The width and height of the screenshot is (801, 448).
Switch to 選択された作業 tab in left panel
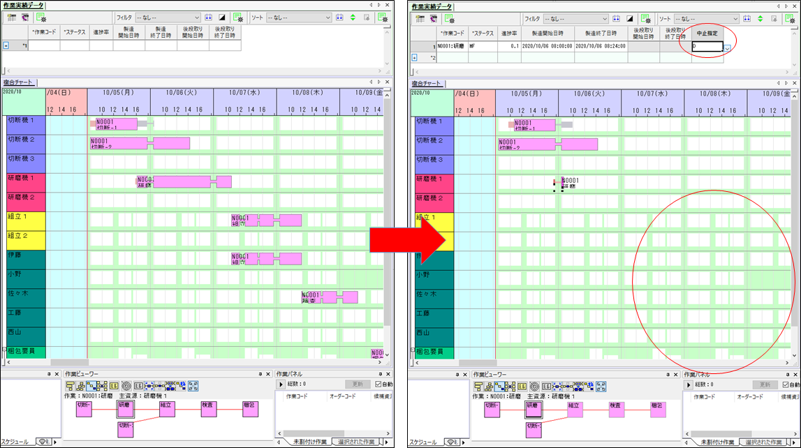coord(356,442)
